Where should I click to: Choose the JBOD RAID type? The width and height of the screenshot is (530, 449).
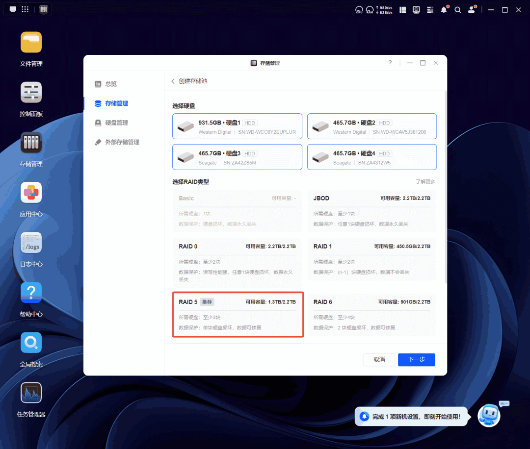[x=372, y=211]
